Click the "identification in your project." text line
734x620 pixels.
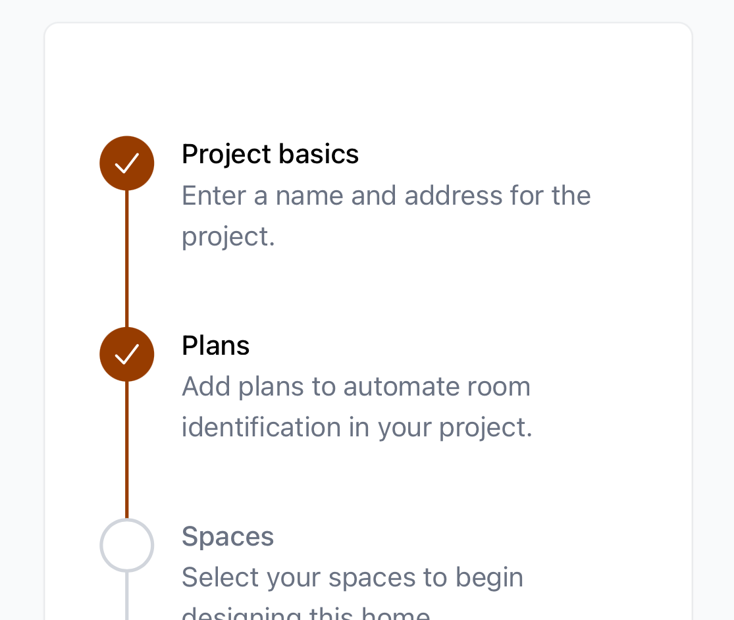pos(356,427)
